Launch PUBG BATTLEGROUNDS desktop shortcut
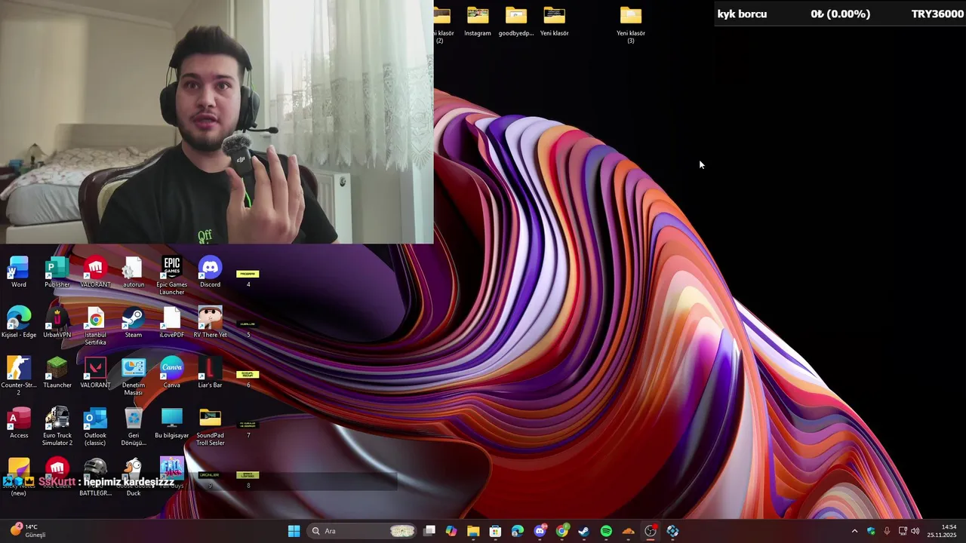 click(95, 477)
